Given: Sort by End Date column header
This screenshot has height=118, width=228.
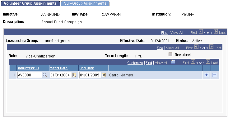Looking at the screenshot, I should [x=87, y=68].
